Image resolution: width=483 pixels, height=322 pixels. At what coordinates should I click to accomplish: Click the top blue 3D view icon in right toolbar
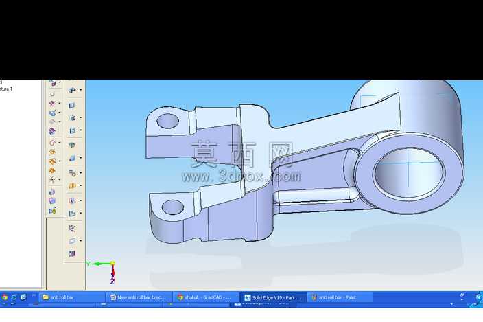tap(72, 90)
